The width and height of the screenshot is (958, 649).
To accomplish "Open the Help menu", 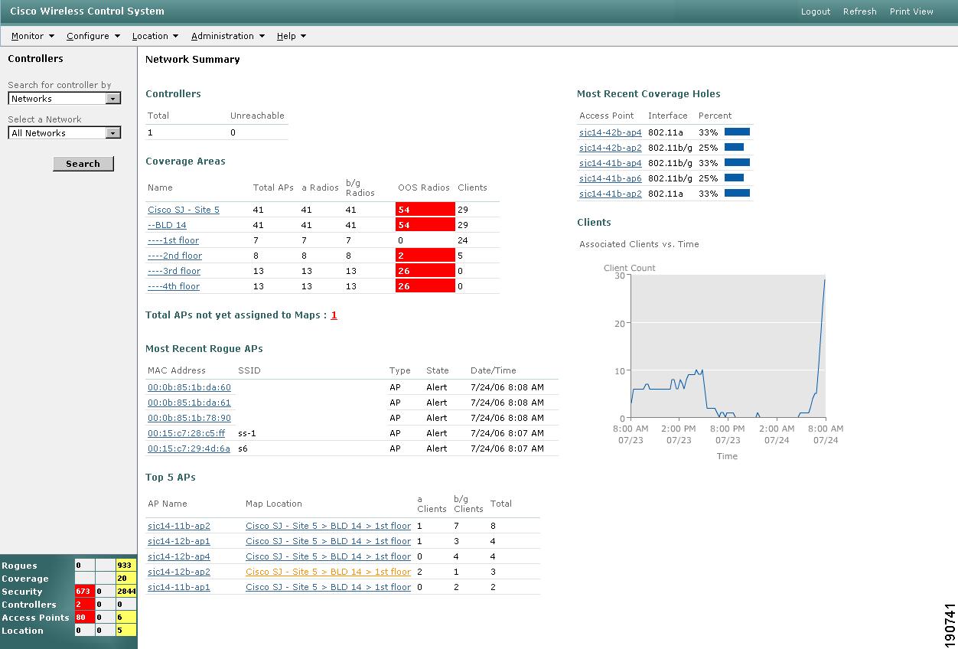I will (x=292, y=36).
